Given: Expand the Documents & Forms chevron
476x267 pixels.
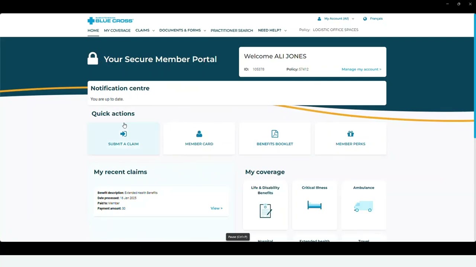Looking at the screenshot, I should 205,30.
